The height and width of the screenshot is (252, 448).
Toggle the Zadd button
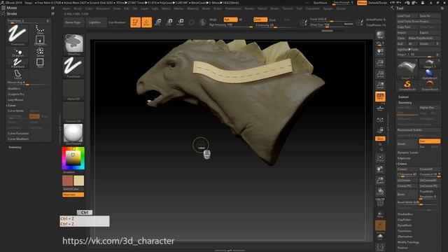coord(260,20)
